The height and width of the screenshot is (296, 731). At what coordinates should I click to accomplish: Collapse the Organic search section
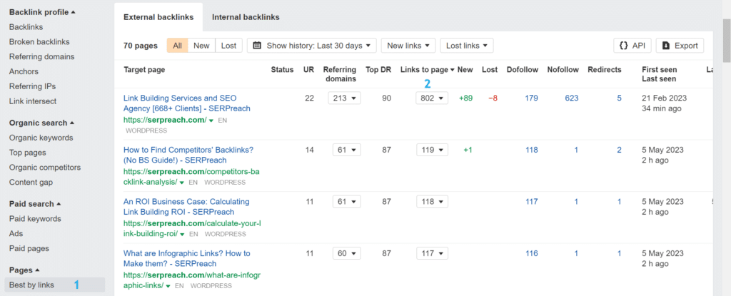click(41, 123)
